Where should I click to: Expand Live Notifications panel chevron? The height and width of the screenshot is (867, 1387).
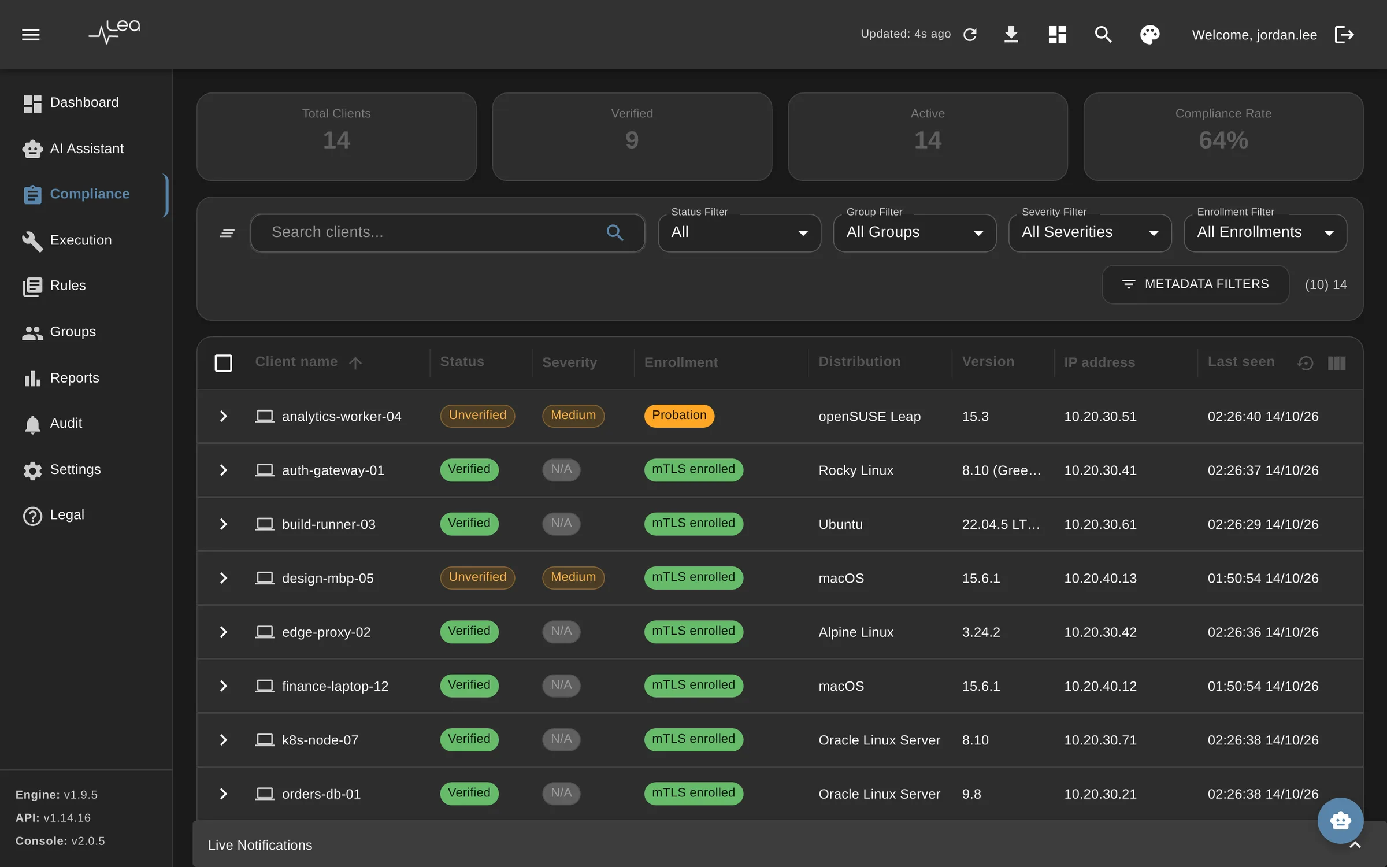1355,845
